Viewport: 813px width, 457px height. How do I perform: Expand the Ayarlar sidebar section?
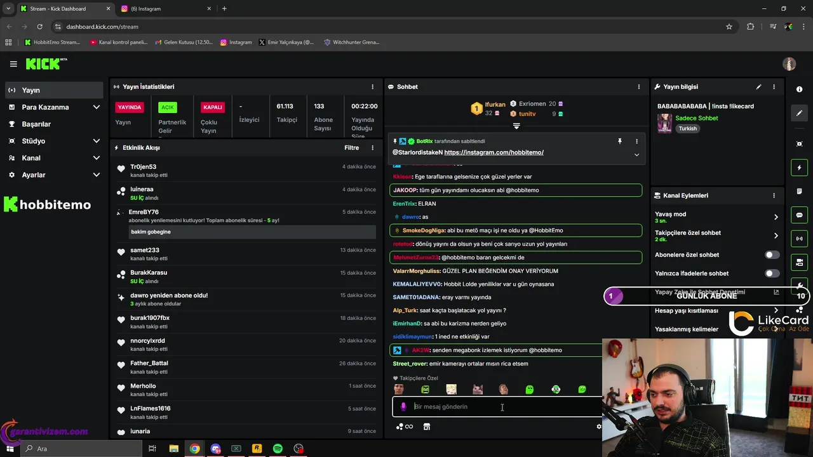tap(97, 175)
